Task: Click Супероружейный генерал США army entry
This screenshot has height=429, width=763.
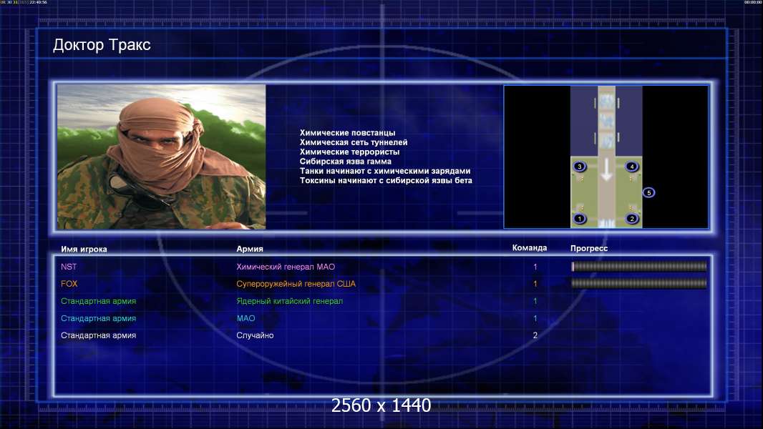Action: [x=296, y=284]
